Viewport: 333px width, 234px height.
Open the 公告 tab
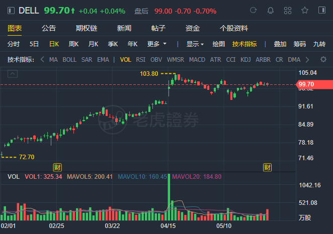(49, 28)
